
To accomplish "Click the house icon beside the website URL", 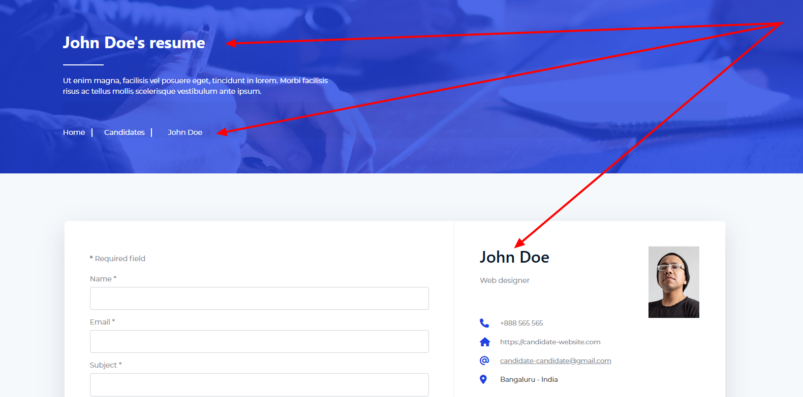I will tap(485, 342).
